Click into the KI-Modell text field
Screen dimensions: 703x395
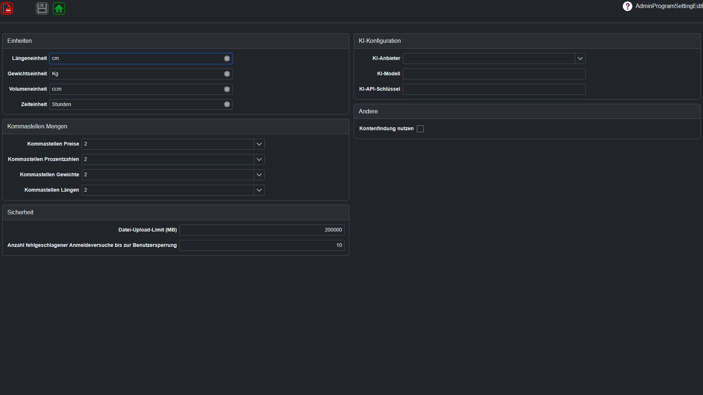[494, 74]
